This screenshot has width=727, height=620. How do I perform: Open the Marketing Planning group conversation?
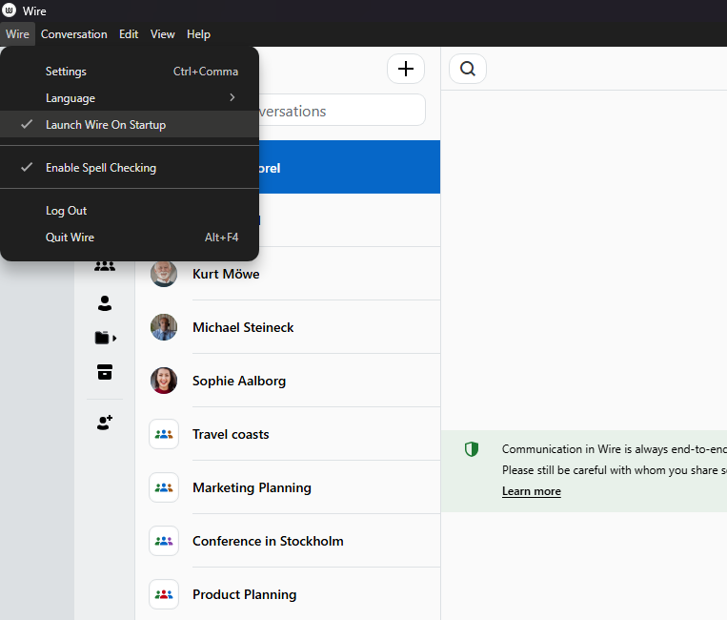point(288,487)
